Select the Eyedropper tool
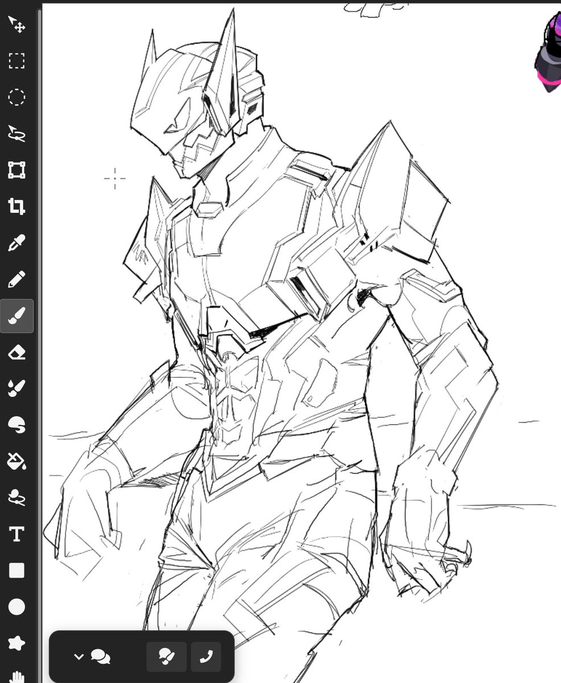Image resolution: width=561 pixels, height=683 pixels. click(x=16, y=243)
